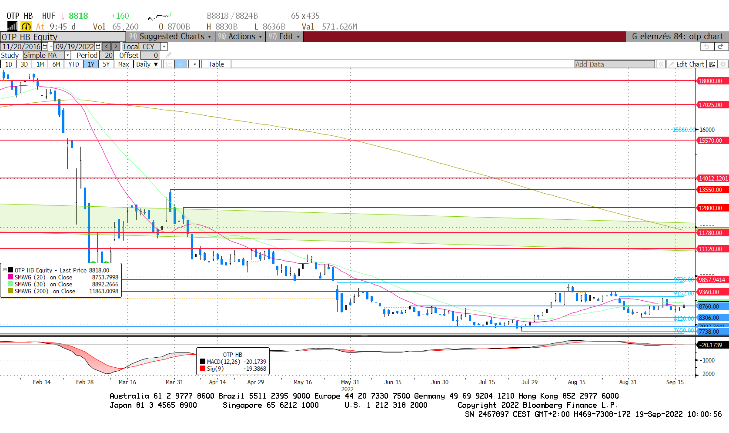The height and width of the screenshot is (433, 729).
Task: Click the Period value field
Action: pos(107,55)
